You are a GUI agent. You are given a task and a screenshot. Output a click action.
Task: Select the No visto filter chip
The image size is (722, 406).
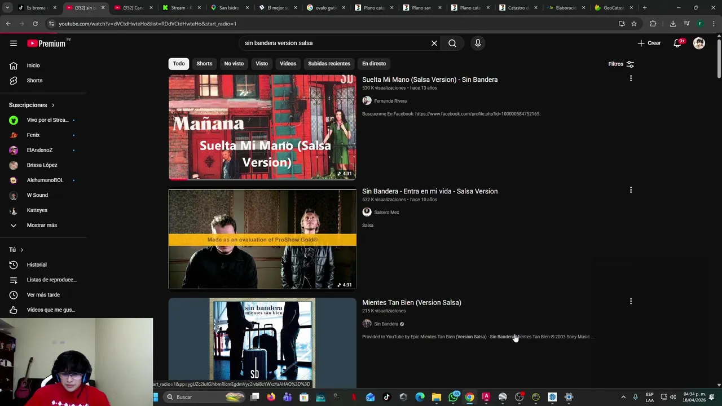tap(234, 64)
